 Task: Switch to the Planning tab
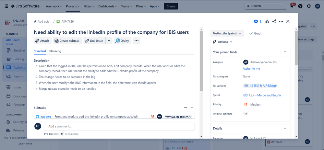[55, 51]
